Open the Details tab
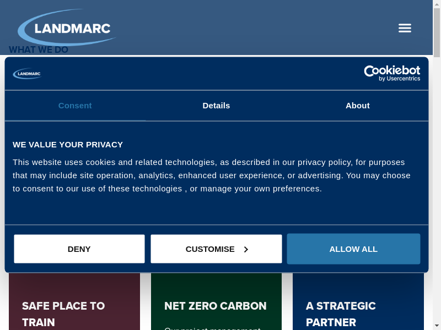This screenshot has width=441, height=330. 216,106
